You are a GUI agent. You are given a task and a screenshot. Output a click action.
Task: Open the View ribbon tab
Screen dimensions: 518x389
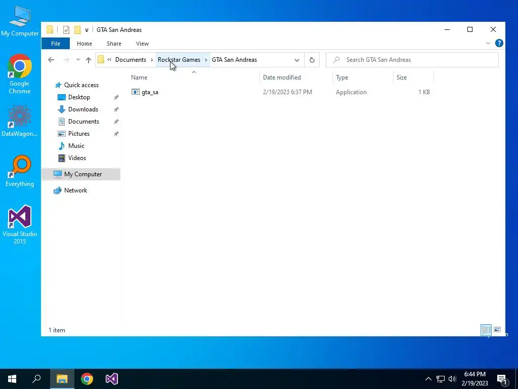[142, 44]
